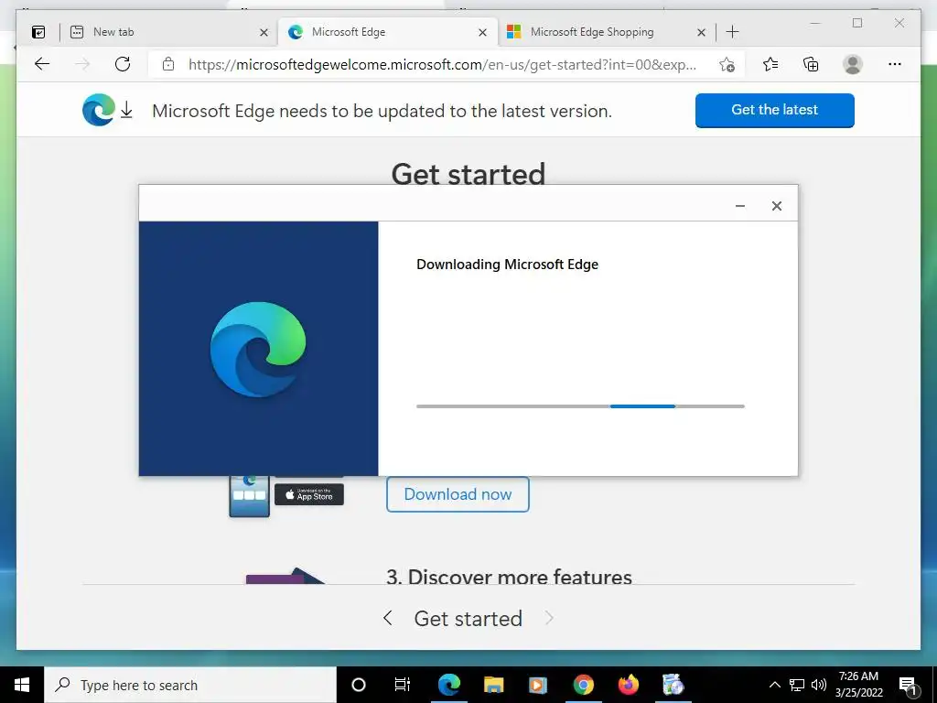Open the clock and date flyout
The width and height of the screenshot is (937, 703).
click(858, 685)
